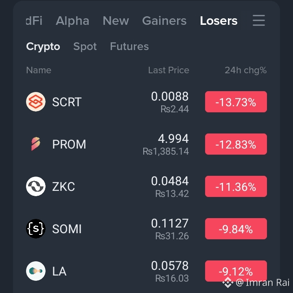Tap the SCRT coin logo
This screenshot has width=293, height=293.
(36, 102)
